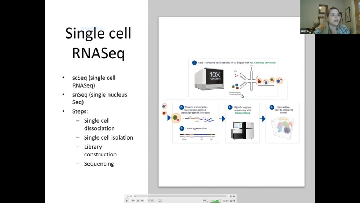The height and width of the screenshot is (203, 360).
Task: Click the 'Single cell isolation' sub-bullet
Action: [x=109, y=137]
